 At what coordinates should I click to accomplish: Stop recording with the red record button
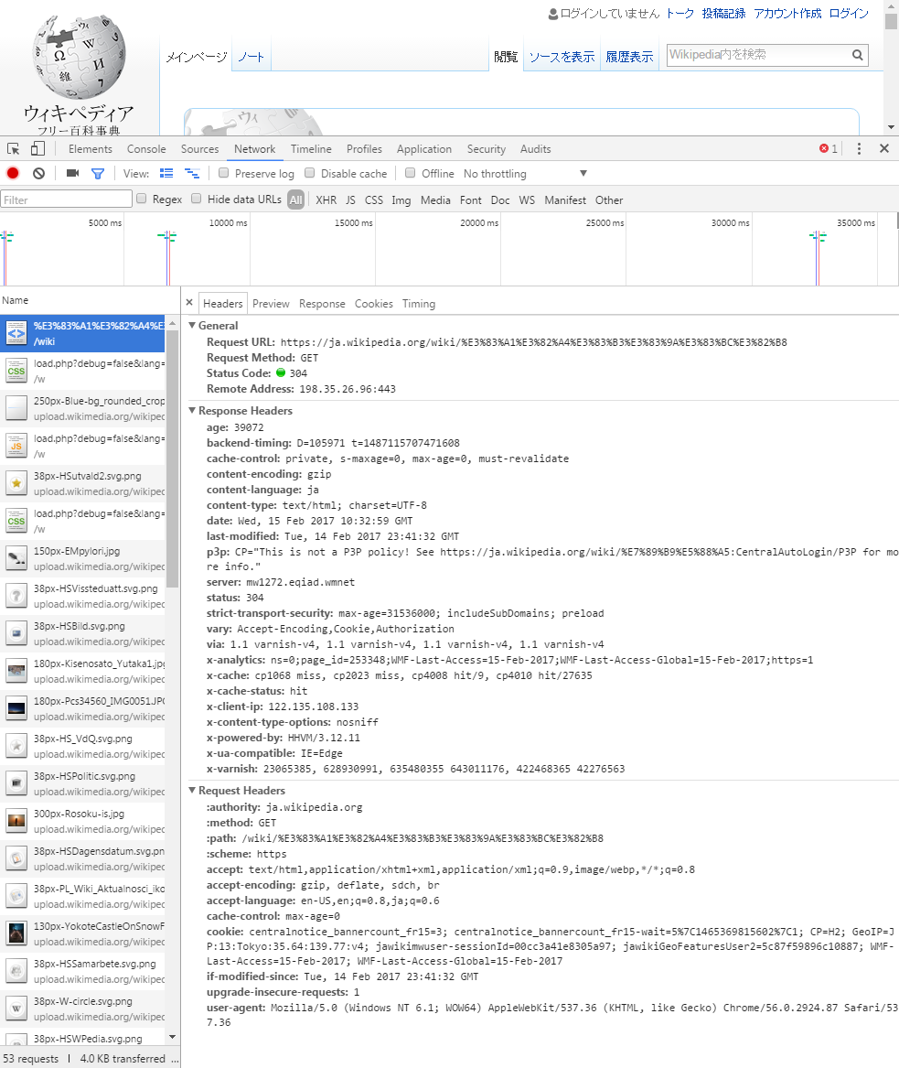tap(12, 174)
